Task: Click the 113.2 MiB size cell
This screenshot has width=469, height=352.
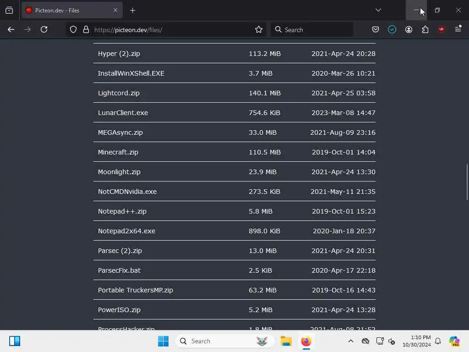Action: (264, 54)
